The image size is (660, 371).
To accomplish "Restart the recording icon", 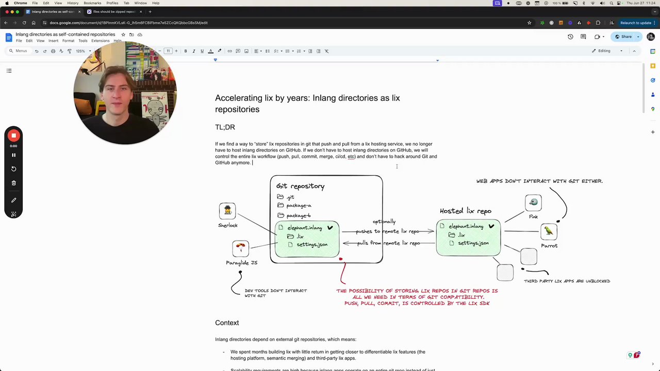I will tap(14, 168).
